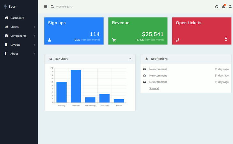
Task: Click the Dashboard home icon
Action: (6, 18)
